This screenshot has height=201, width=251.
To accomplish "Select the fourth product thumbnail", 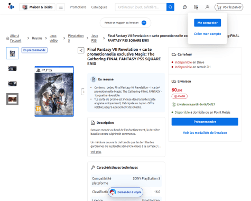I will 12,99.
